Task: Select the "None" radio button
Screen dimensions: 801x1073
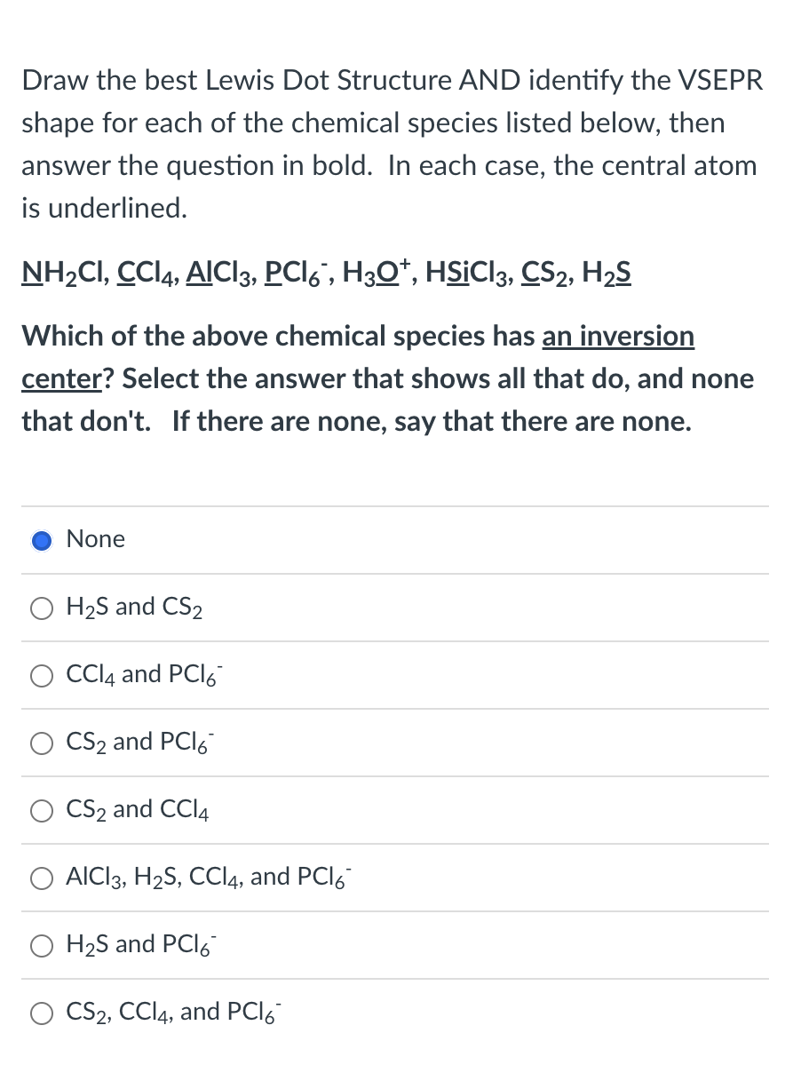Action: 42,539
